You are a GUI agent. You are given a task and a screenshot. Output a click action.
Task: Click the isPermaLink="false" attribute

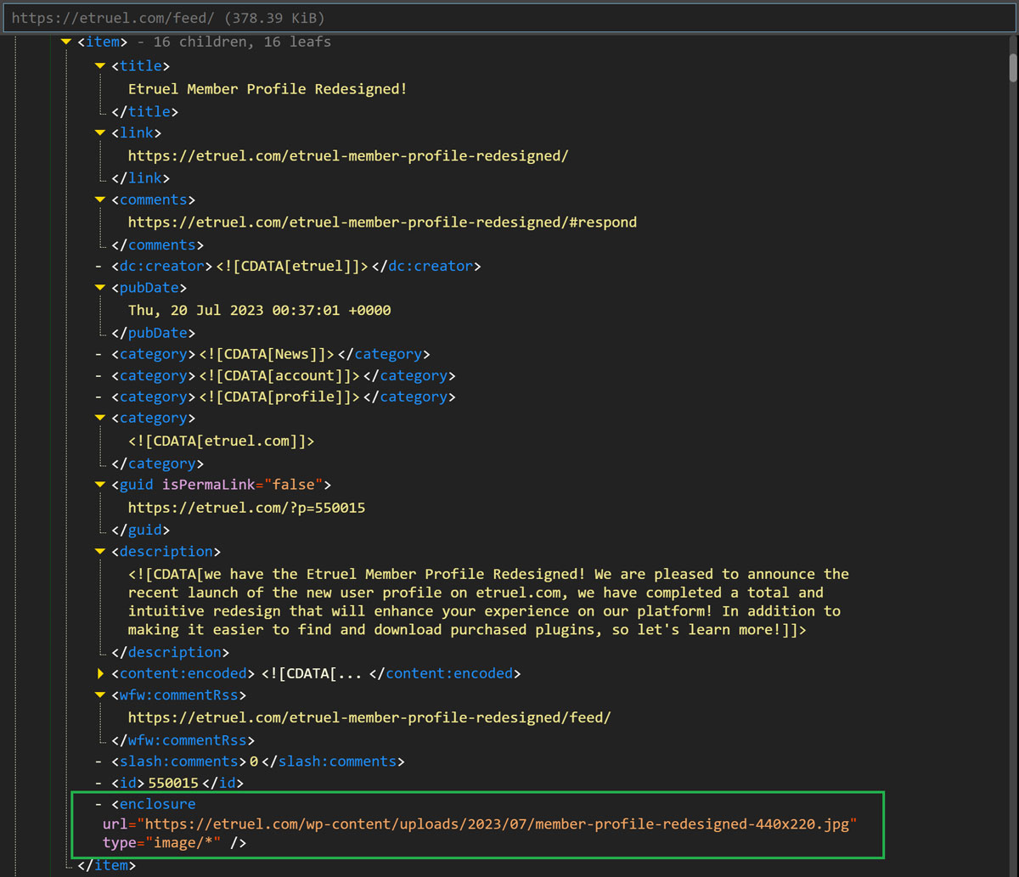242,486
